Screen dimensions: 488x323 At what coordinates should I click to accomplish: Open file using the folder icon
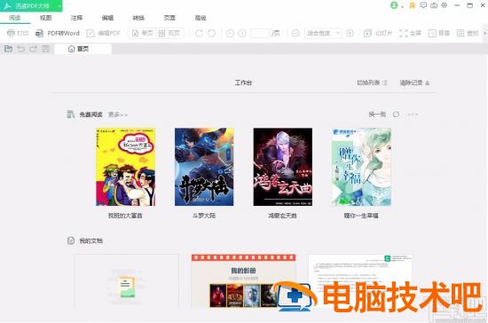tap(8, 49)
